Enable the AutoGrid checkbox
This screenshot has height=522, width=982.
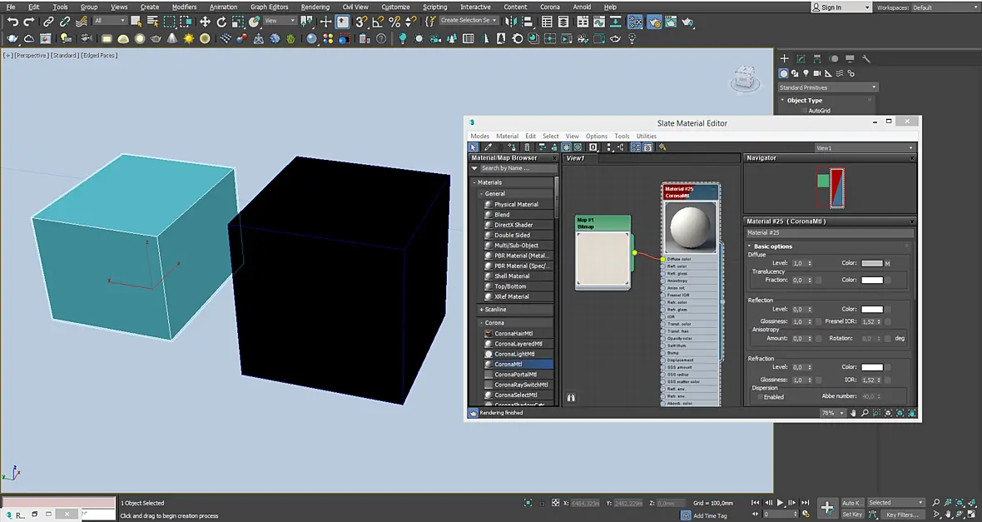click(804, 110)
